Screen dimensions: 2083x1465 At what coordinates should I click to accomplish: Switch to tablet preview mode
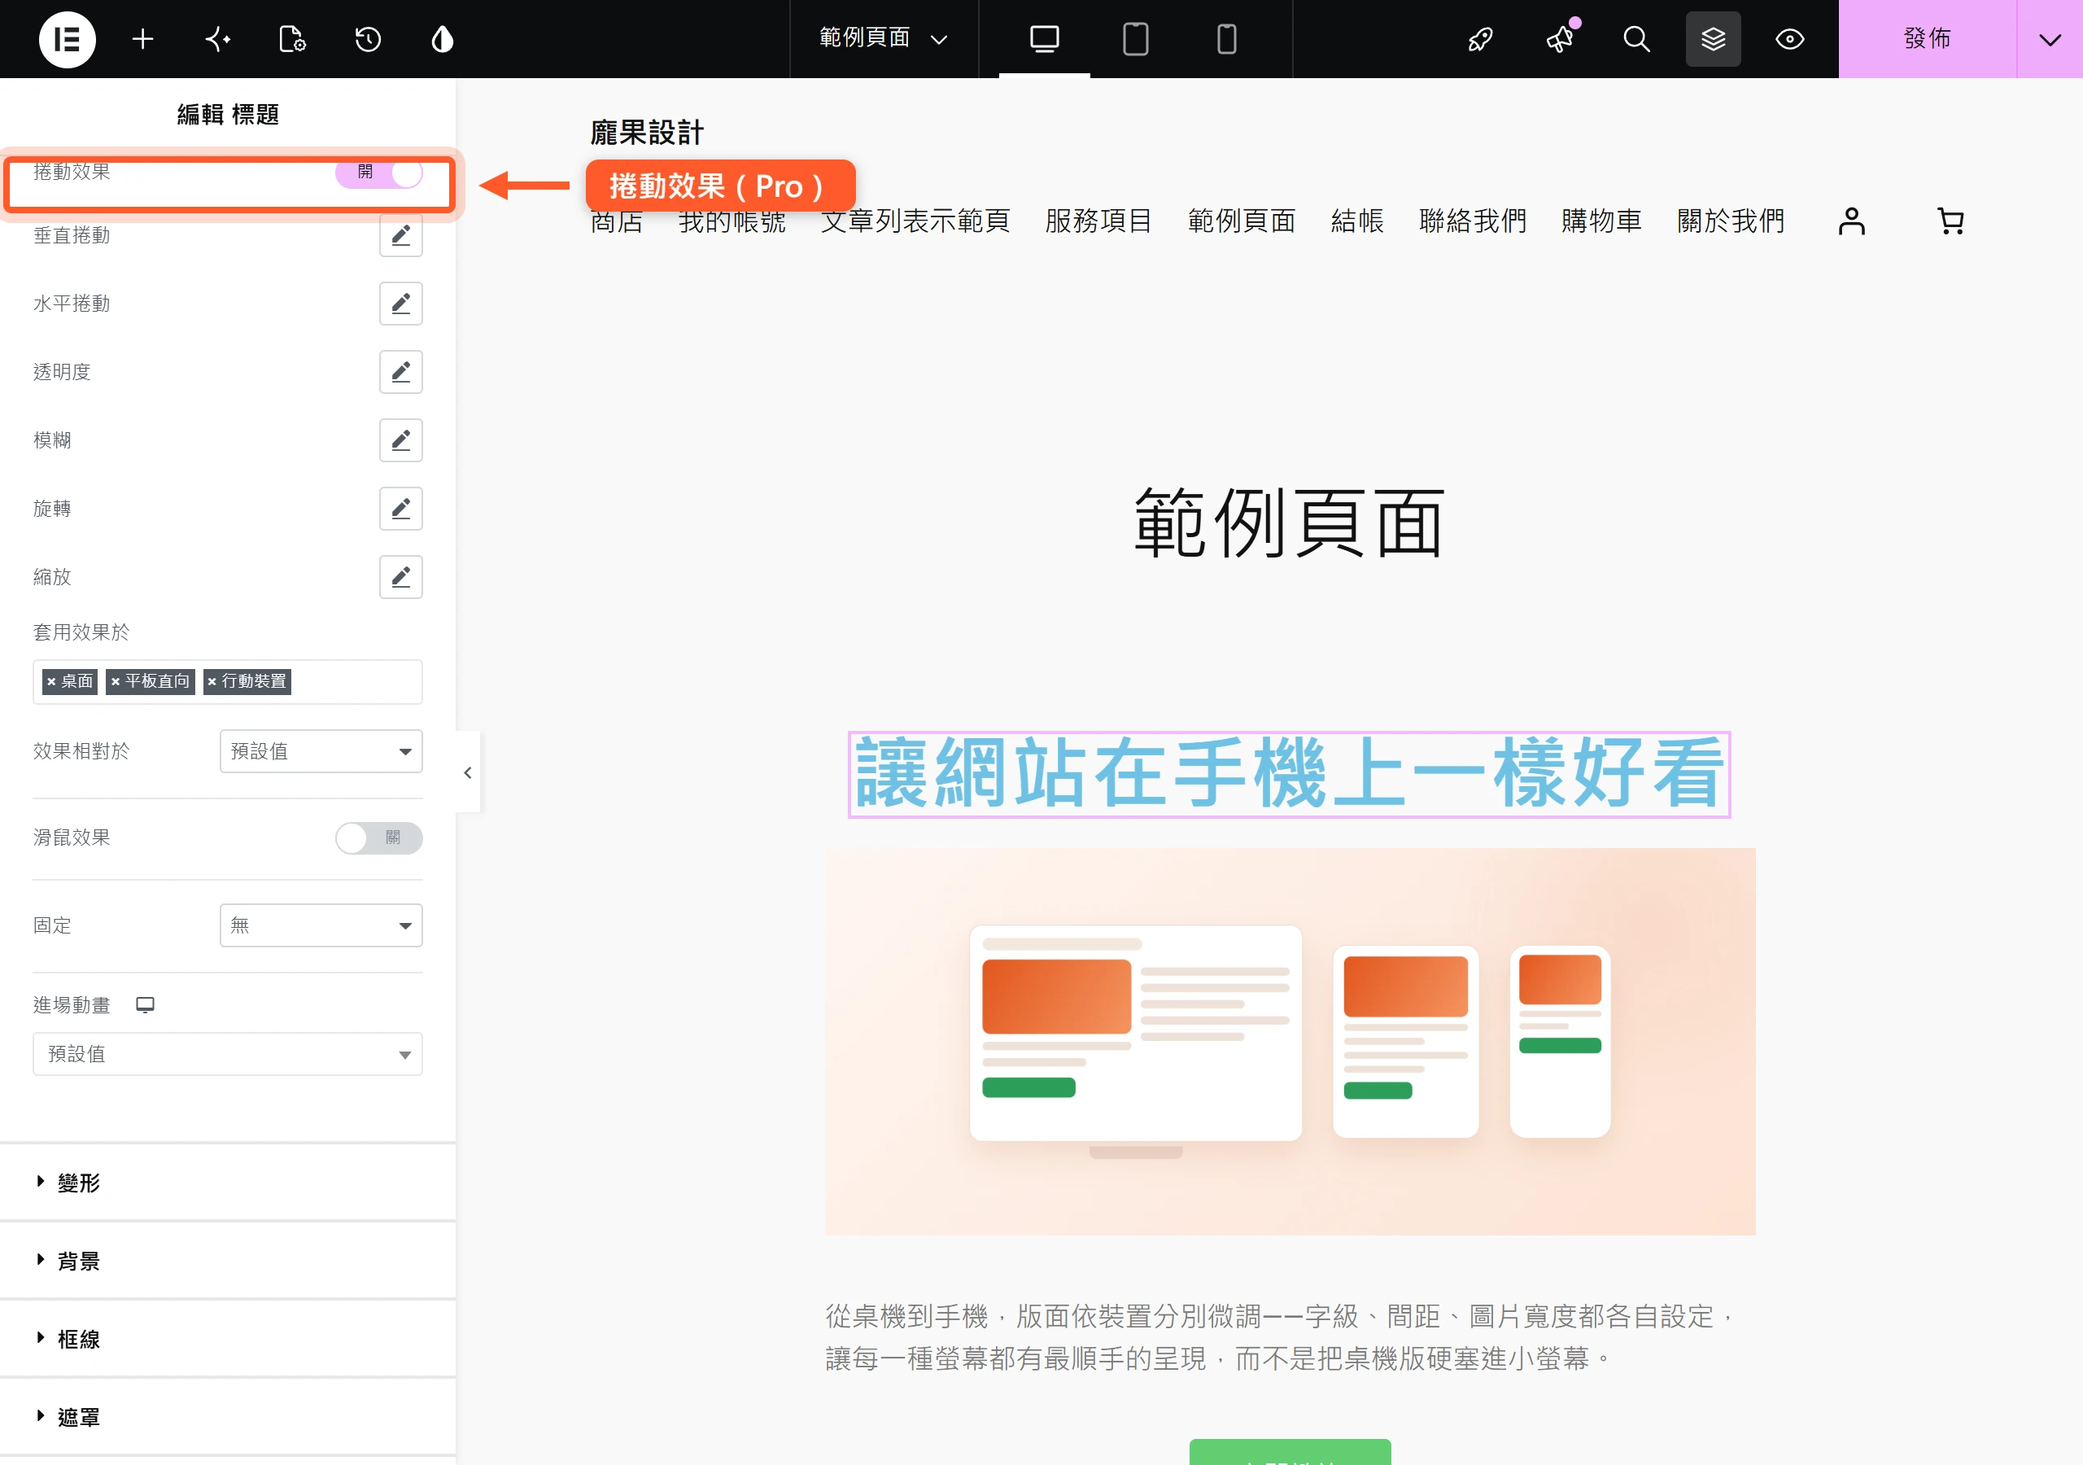coord(1135,39)
